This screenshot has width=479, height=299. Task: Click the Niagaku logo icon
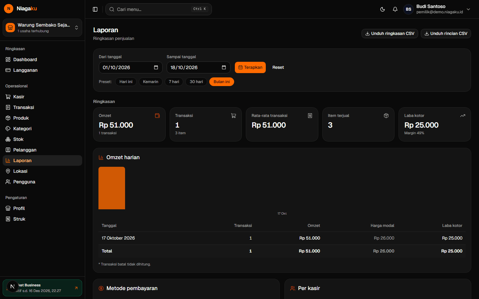click(x=9, y=9)
